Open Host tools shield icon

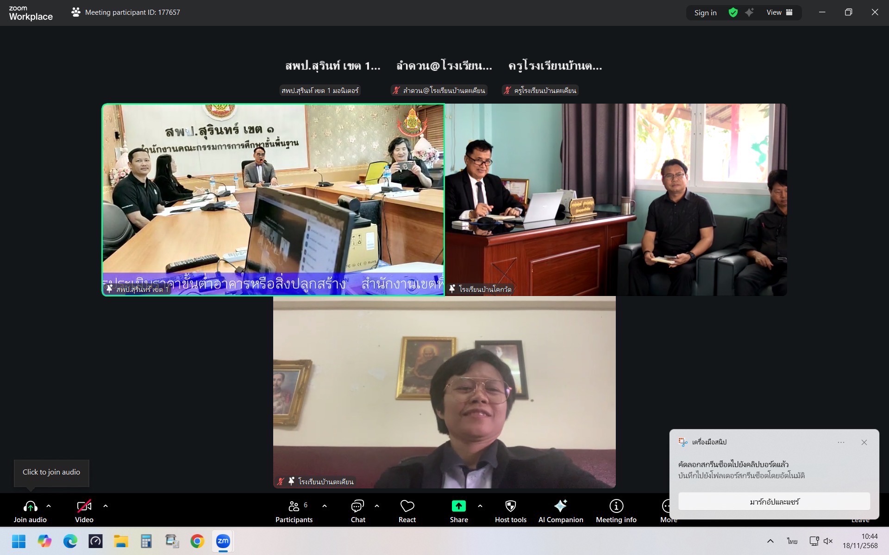pos(510,506)
